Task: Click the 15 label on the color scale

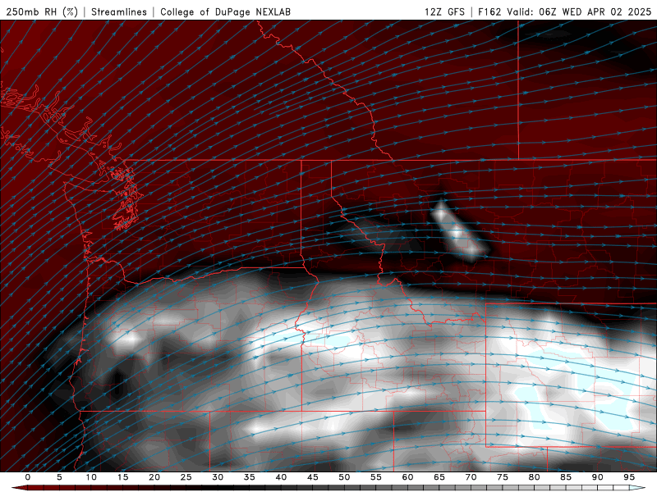Action: [x=122, y=477]
